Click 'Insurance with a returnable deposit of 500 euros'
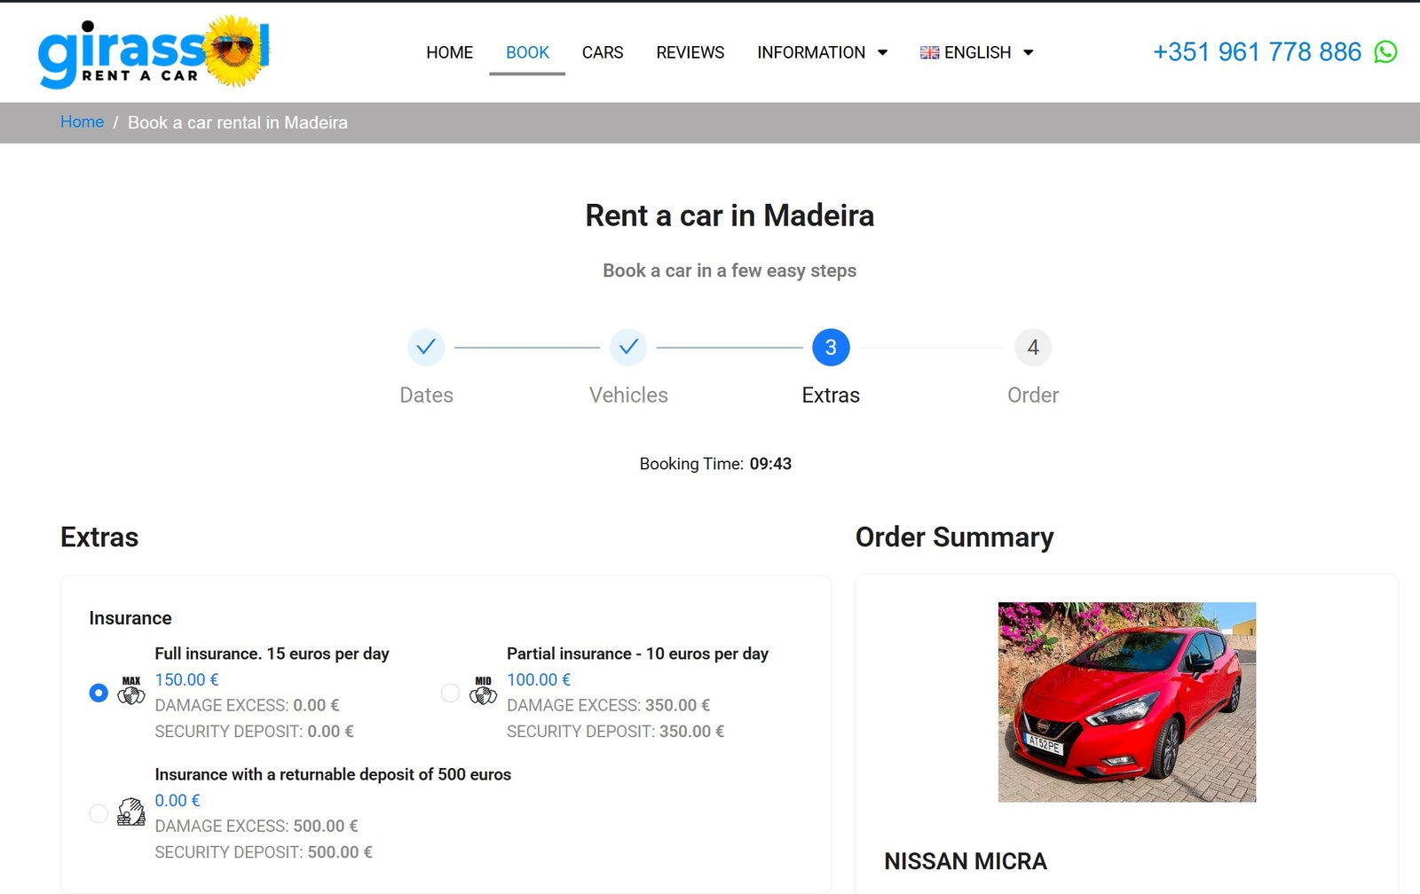1420x894 pixels. [x=333, y=774]
